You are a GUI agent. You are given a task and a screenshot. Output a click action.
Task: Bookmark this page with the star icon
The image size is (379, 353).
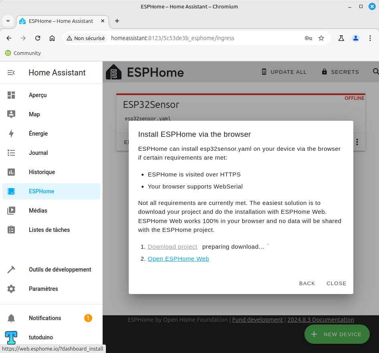click(x=321, y=38)
